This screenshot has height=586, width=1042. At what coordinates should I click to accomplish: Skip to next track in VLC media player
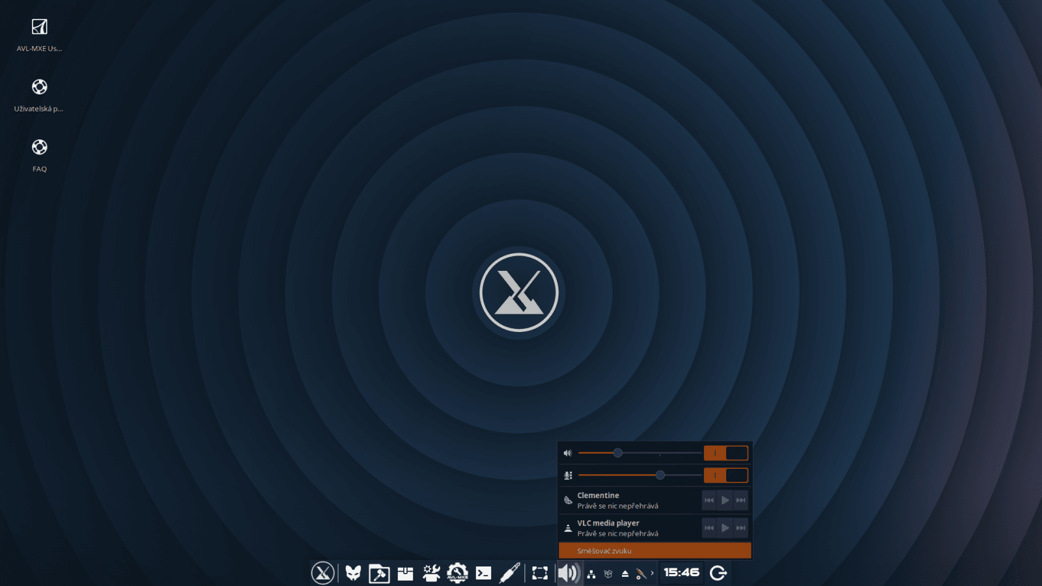coord(740,527)
